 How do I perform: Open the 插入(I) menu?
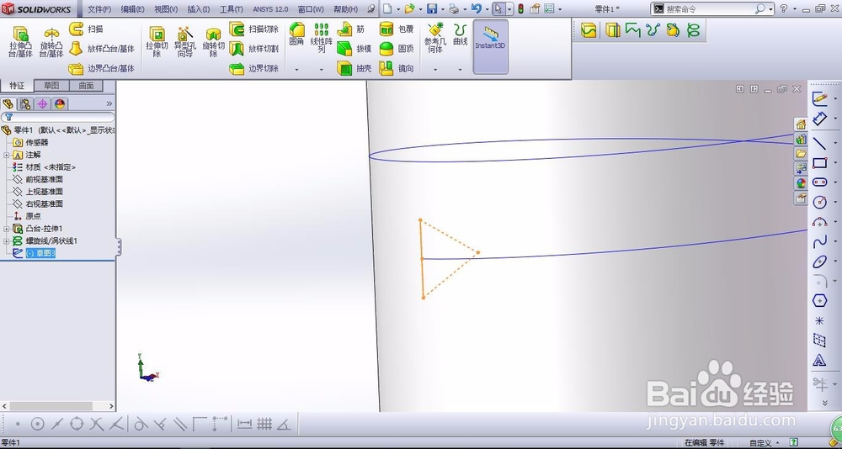199,9
